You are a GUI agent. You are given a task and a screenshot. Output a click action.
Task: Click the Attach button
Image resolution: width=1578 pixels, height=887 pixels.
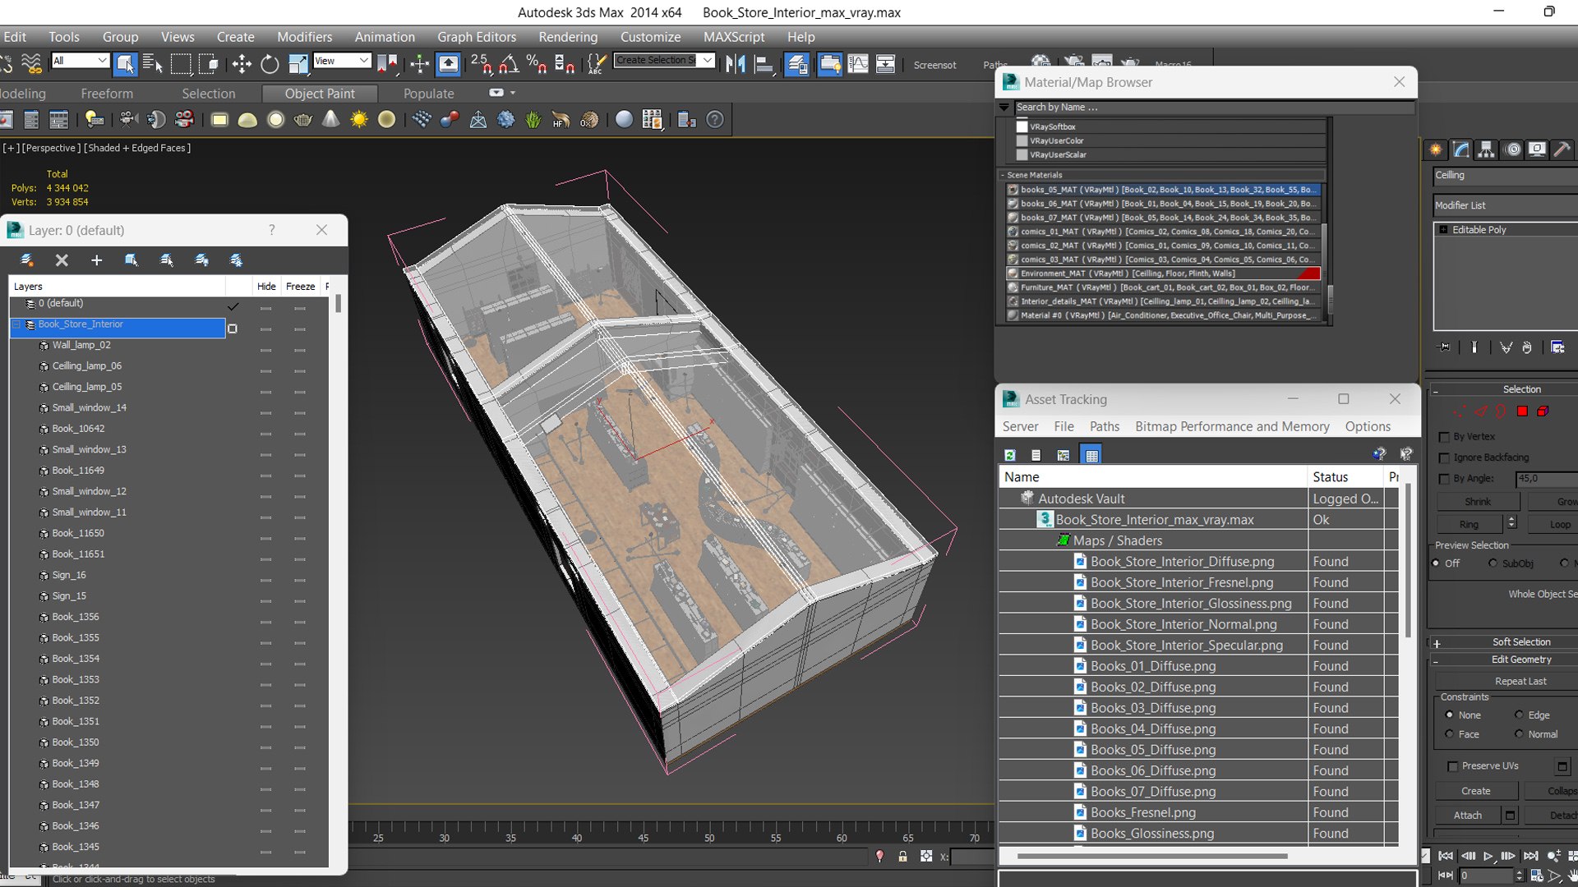(x=1467, y=816)
